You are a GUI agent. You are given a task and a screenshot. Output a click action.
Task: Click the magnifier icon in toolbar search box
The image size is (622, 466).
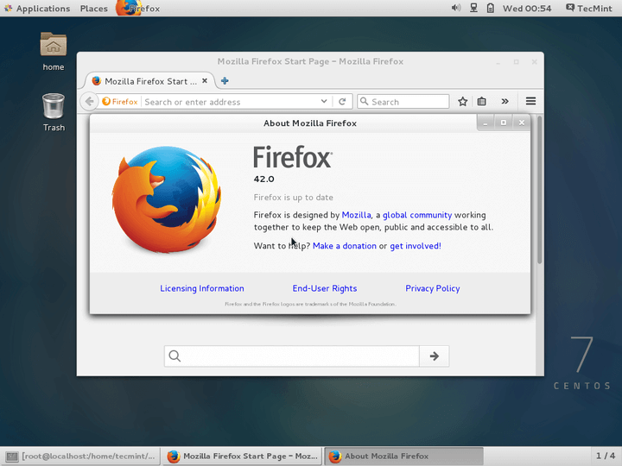point(365,102)
